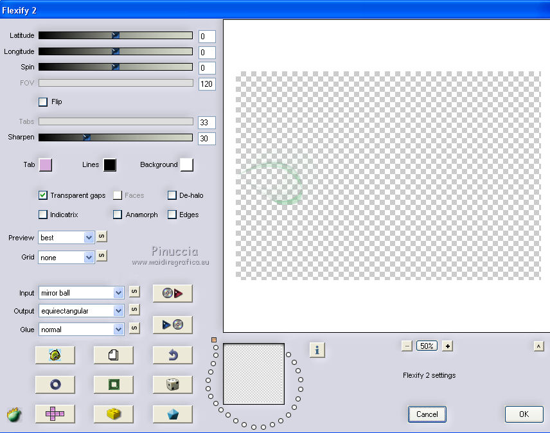550x433 pixels.
Task: Uncheck Transparent gaps
Action: pos(43,195)
